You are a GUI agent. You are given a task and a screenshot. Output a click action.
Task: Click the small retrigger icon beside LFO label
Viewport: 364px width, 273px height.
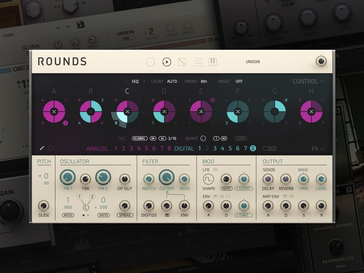215,170
